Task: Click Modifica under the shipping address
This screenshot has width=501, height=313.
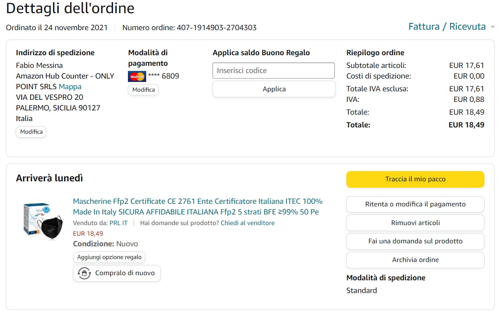Action: click(31, 132)
